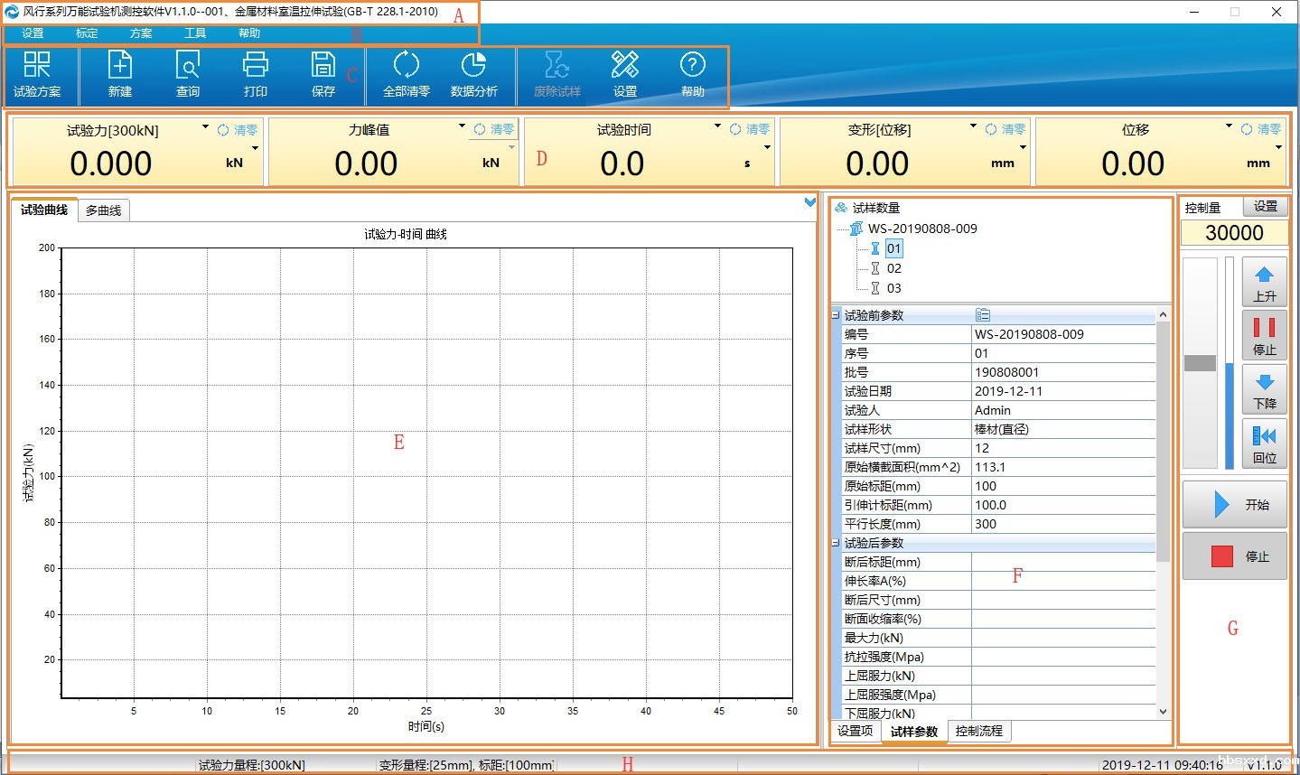Collapse the 试验前参数 section
The height and width of the screenshot is (775, 1300).
click(836, 315)
